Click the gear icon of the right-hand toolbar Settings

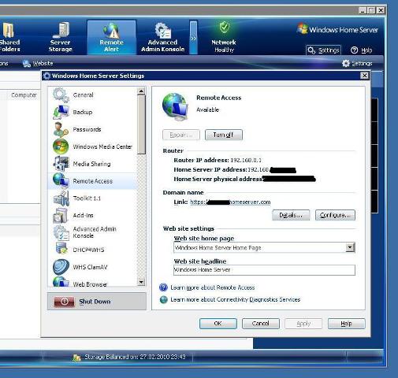tap(346, 63)
